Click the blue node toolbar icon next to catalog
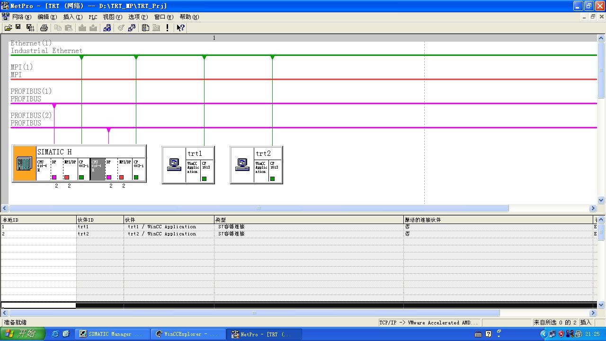Viewport: 606px width, 341px height. 132,28
